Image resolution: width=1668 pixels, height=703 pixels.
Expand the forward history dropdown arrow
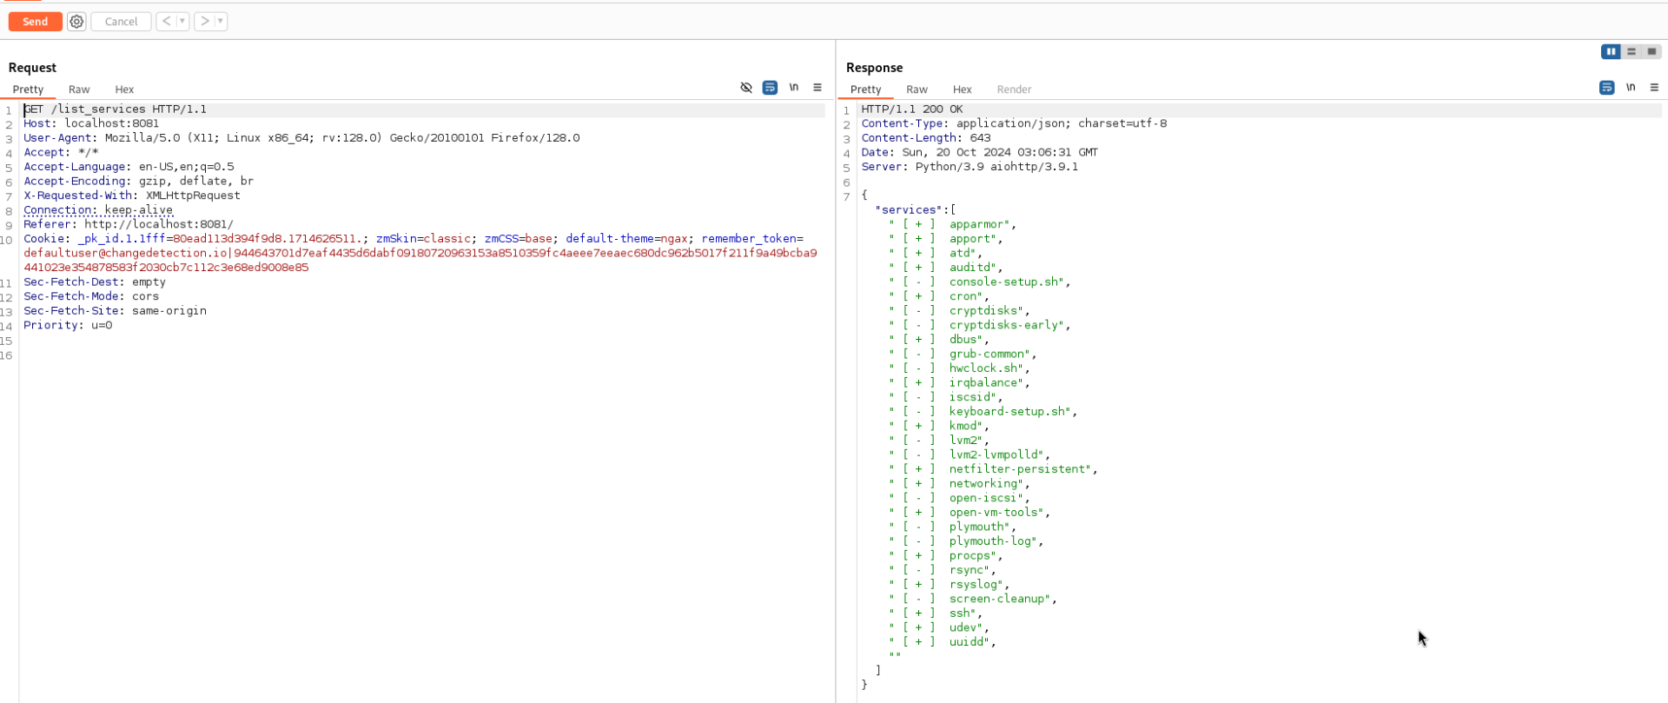221,22
